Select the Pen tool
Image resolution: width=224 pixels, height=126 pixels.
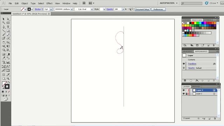[x=3, y=27]
